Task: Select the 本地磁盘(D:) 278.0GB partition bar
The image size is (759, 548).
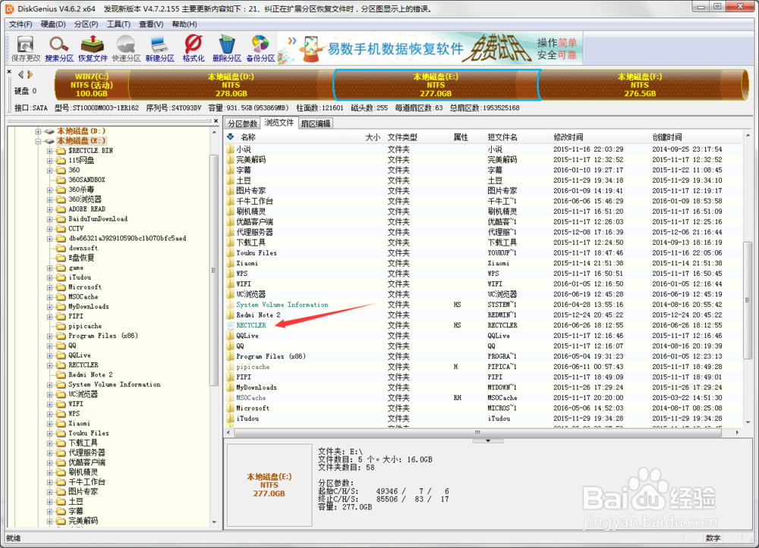Action: (x=231, y=85)
